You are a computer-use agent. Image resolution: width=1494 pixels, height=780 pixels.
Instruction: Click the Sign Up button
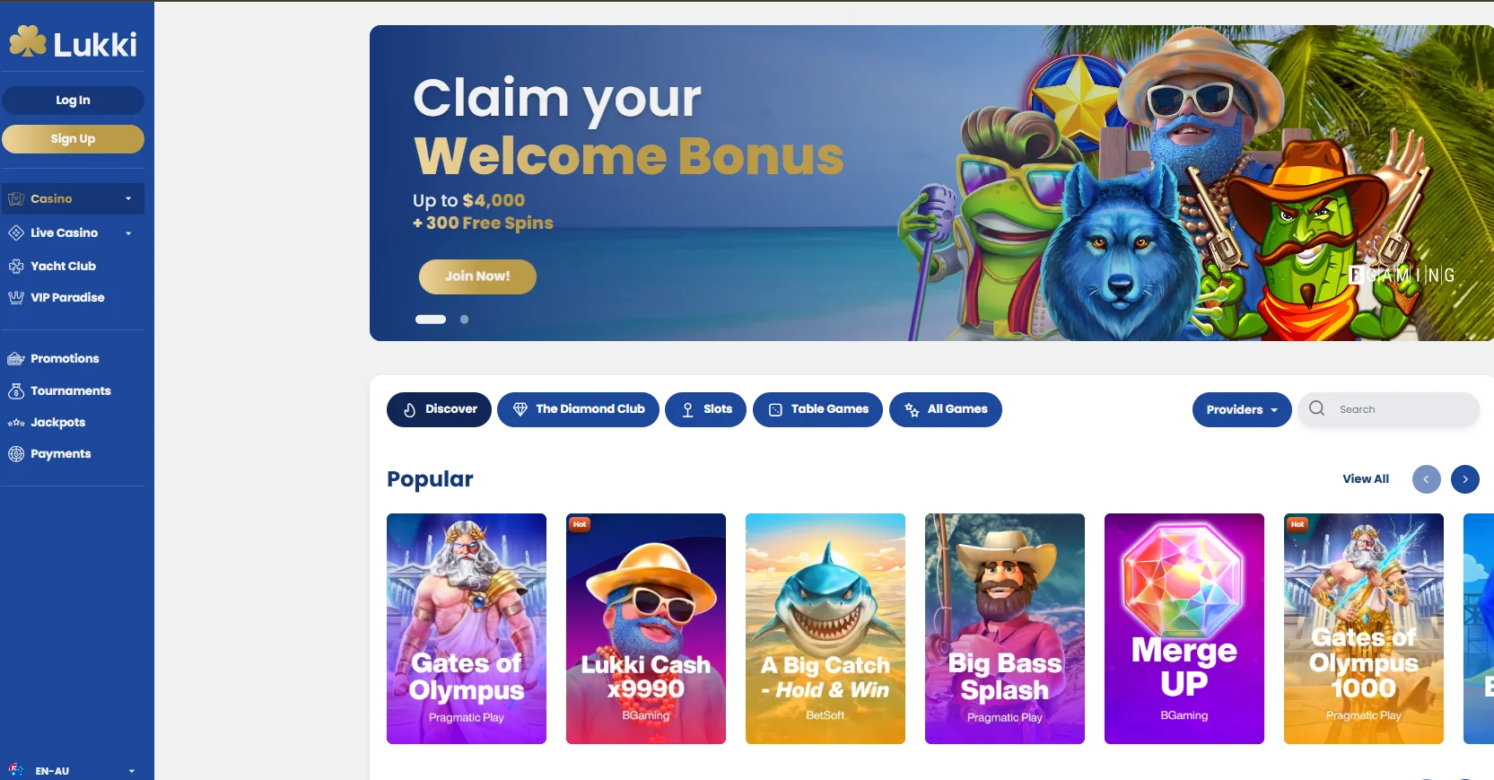click(x=73, y=139)
